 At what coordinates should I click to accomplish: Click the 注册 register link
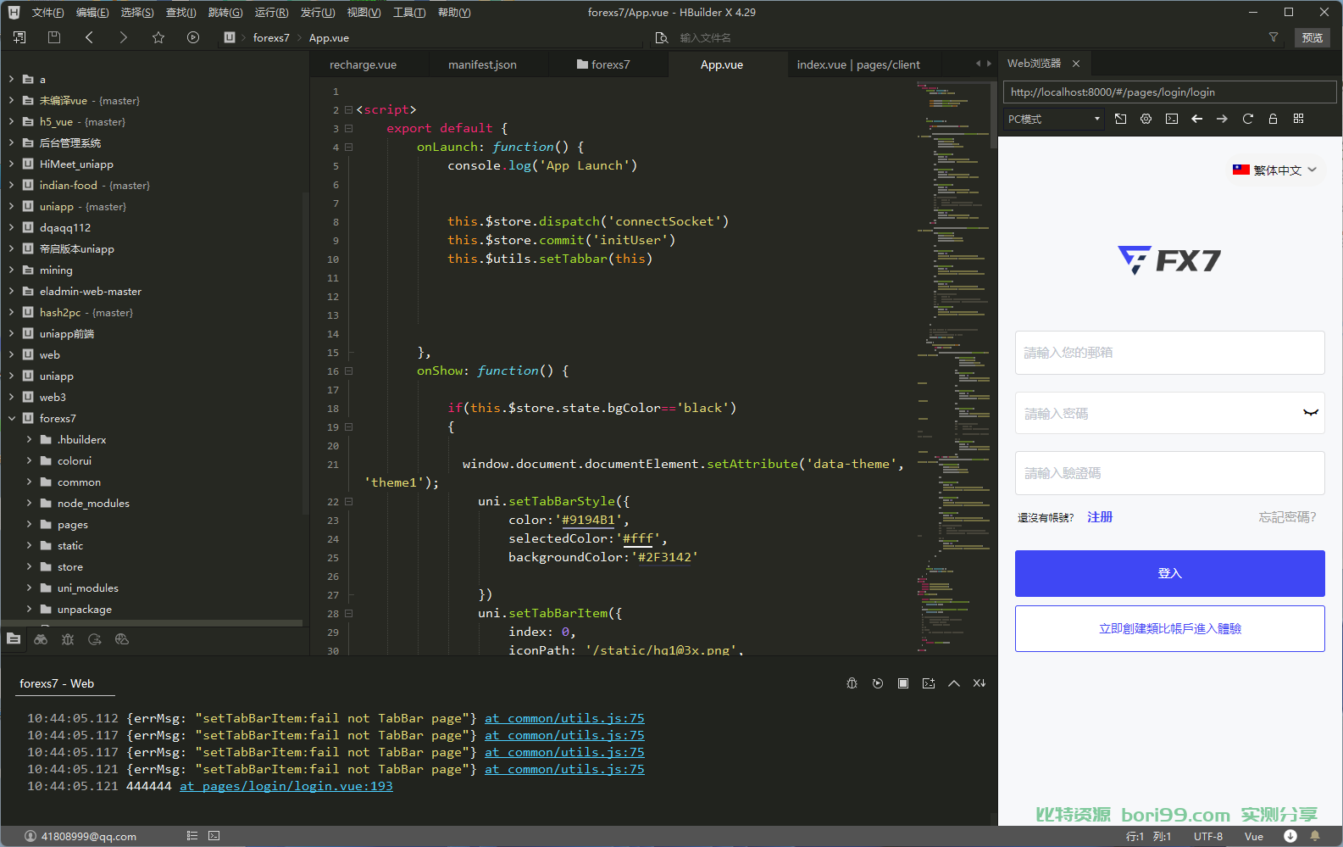(1100, 517)
